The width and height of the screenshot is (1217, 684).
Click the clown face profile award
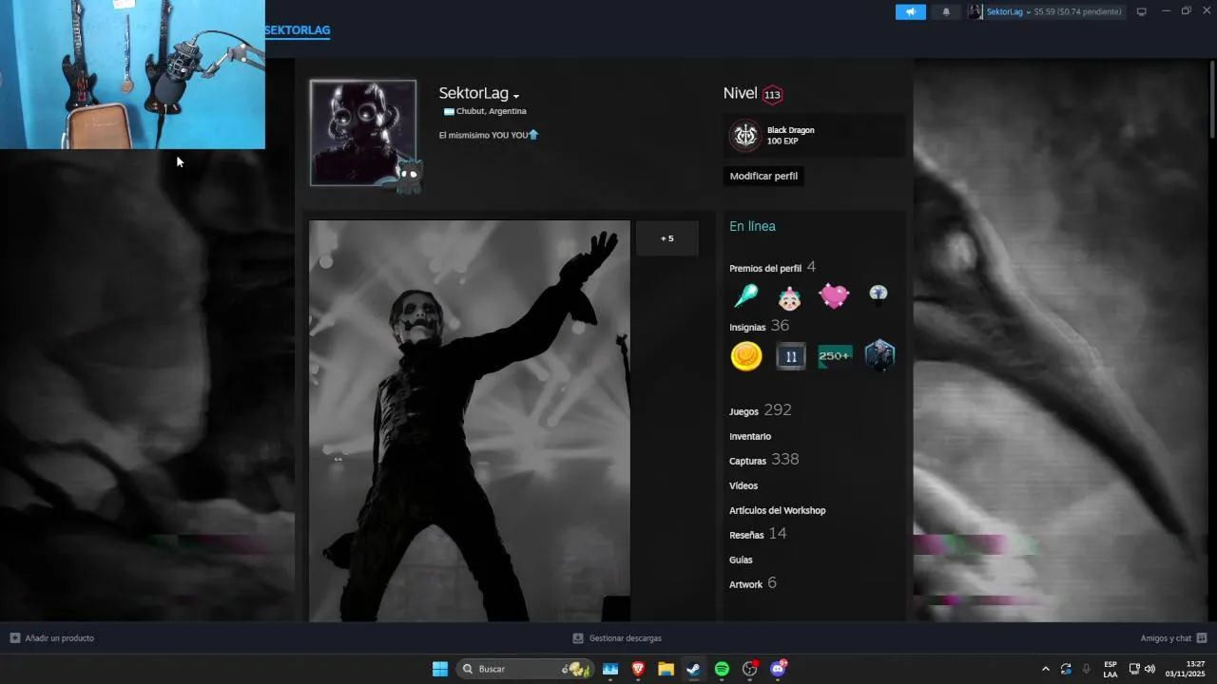click(789, 297)
